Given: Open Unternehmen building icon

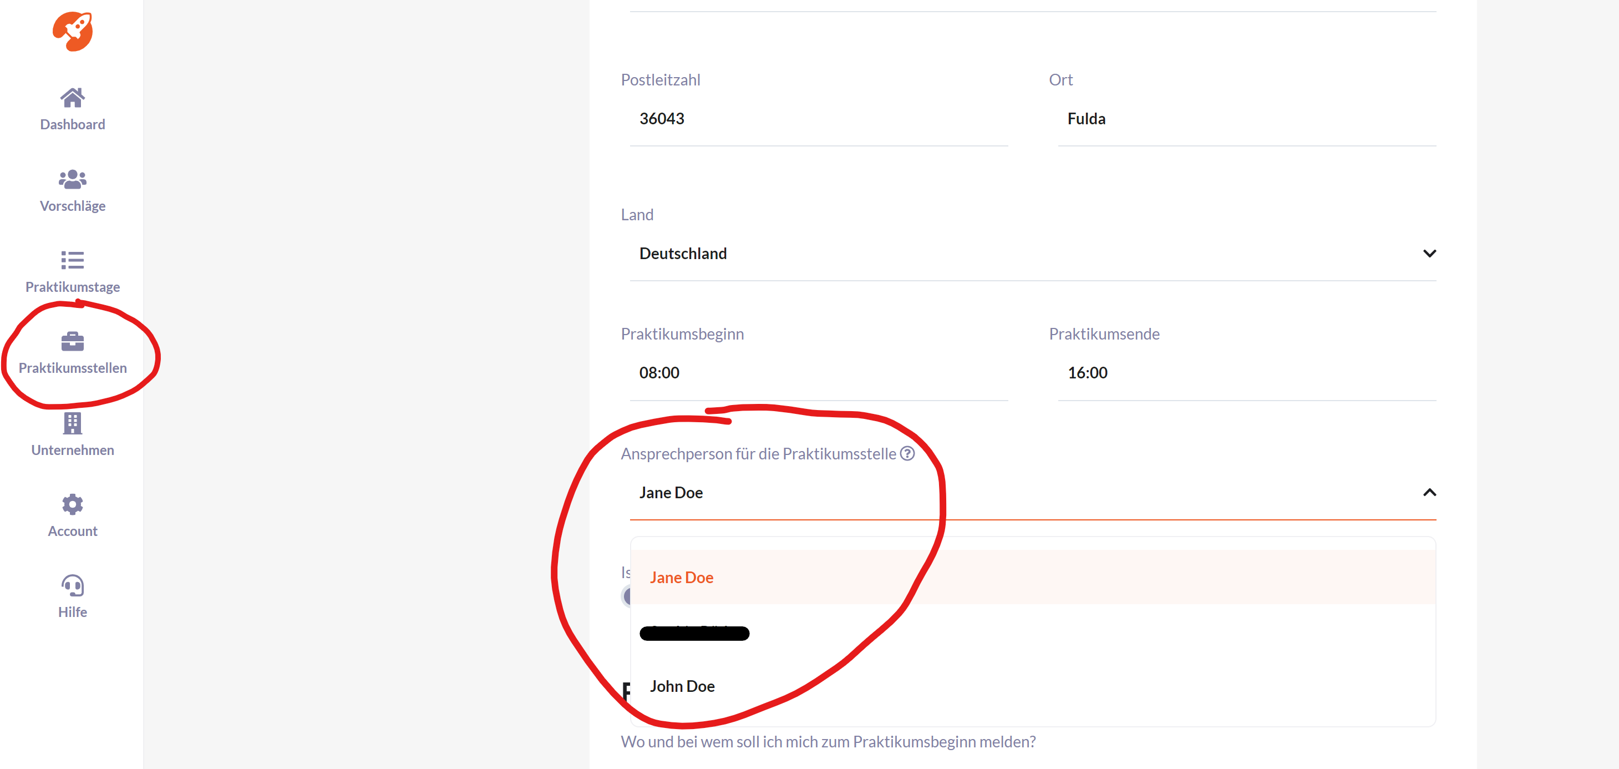Looking at the screenshot, I should click(x=72, y=423).
